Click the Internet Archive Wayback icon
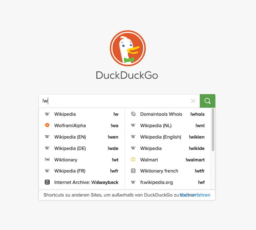Image resolution: width=256 pixels, height=230 pixels. tap(47, 182)
